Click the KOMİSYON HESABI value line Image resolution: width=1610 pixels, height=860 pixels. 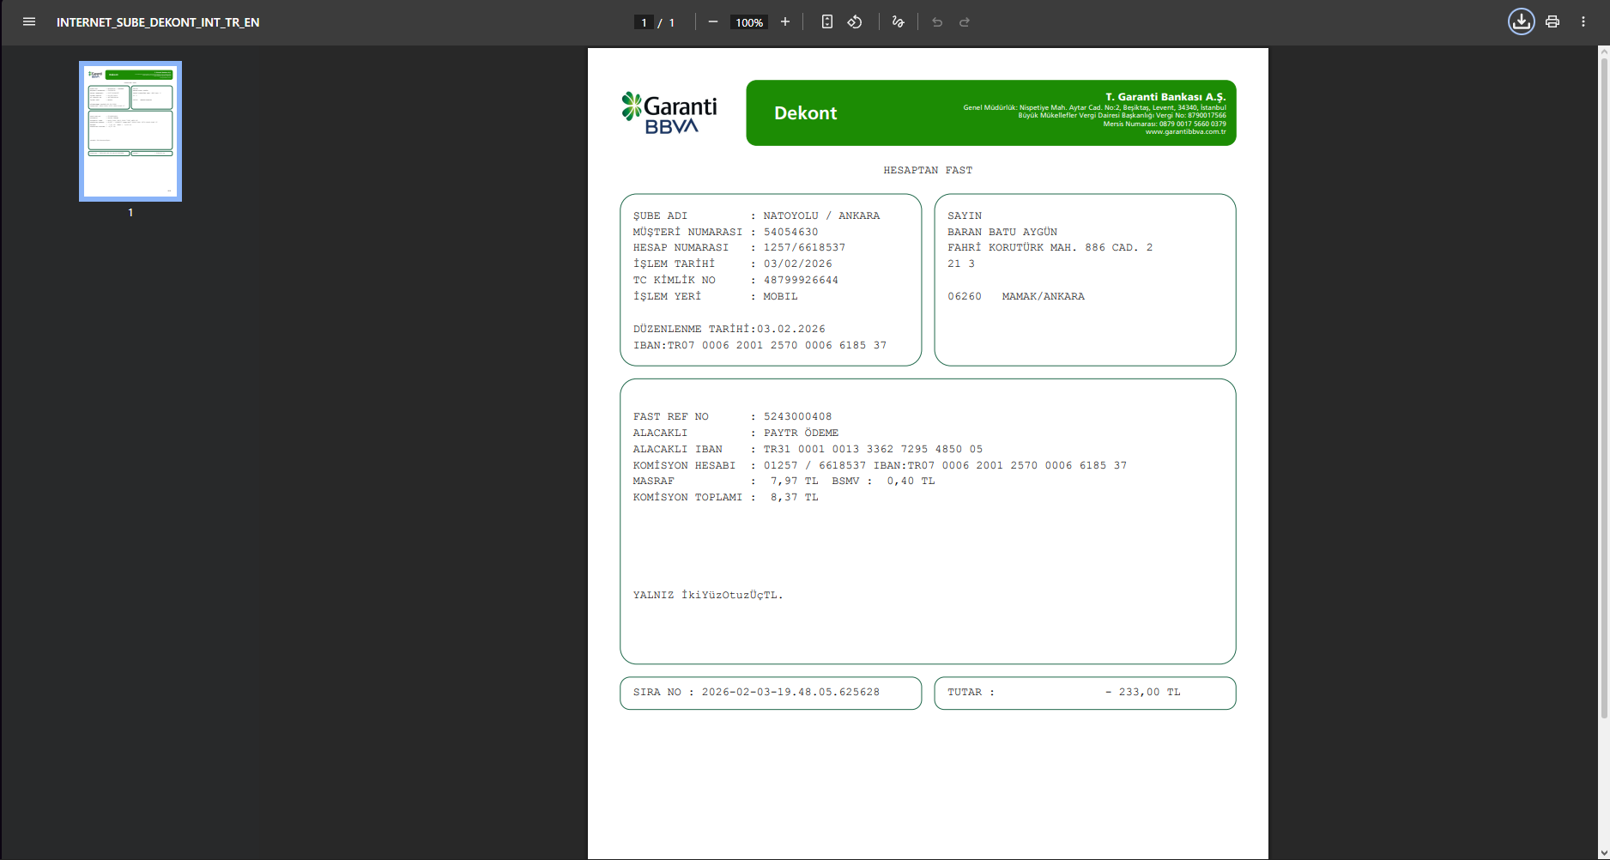coord(945,465)
